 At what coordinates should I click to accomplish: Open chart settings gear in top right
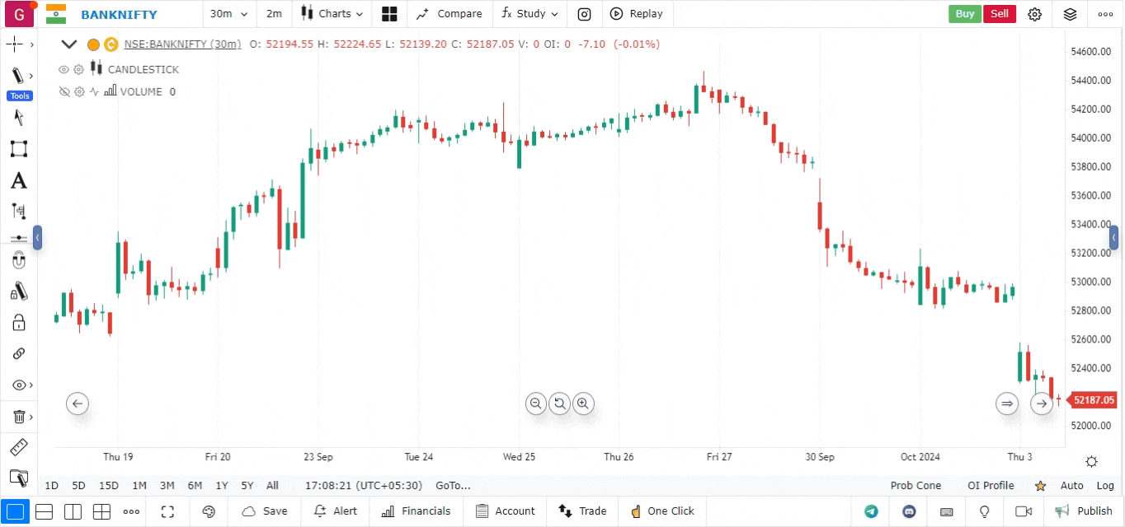1035,14
